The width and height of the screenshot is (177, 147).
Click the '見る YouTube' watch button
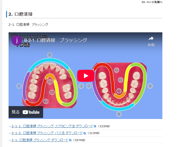26,112
